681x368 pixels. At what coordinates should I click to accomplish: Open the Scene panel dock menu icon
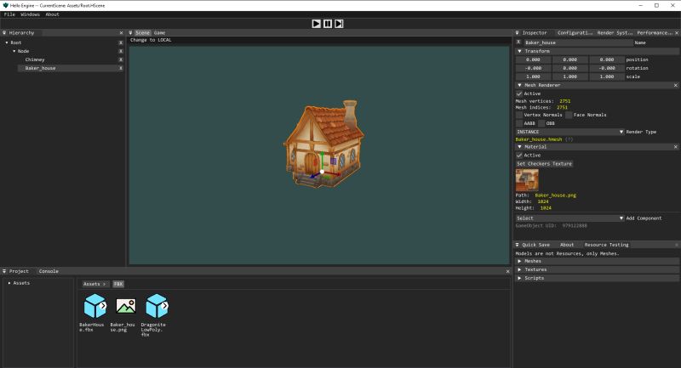point(130,33)
